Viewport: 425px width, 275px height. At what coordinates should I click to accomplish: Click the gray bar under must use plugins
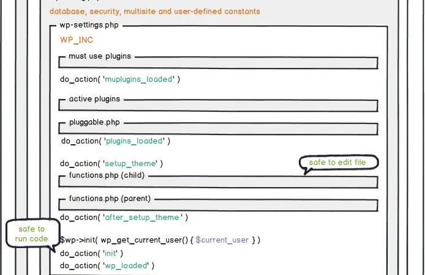218,64
